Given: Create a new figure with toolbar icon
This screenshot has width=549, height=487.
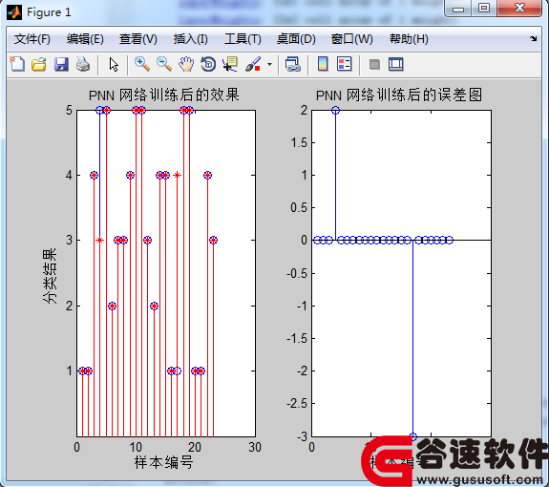Looking at the screenshot, I should (x=17, y=64).
